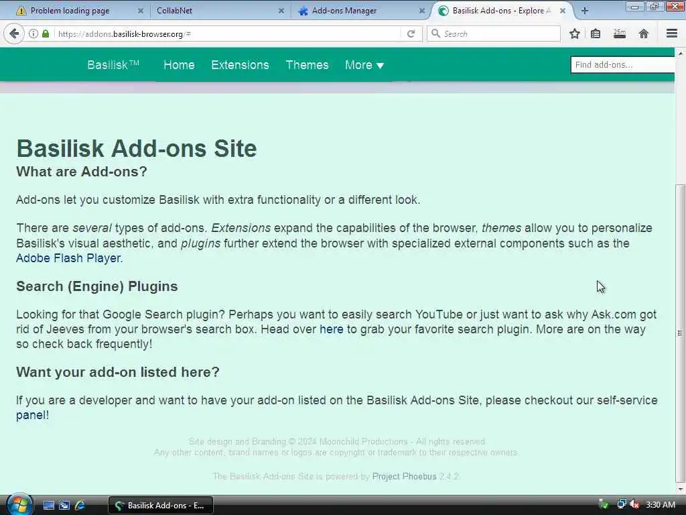
Task: Click the 3:30 AM system clock
Action: (x=661, y=505)
